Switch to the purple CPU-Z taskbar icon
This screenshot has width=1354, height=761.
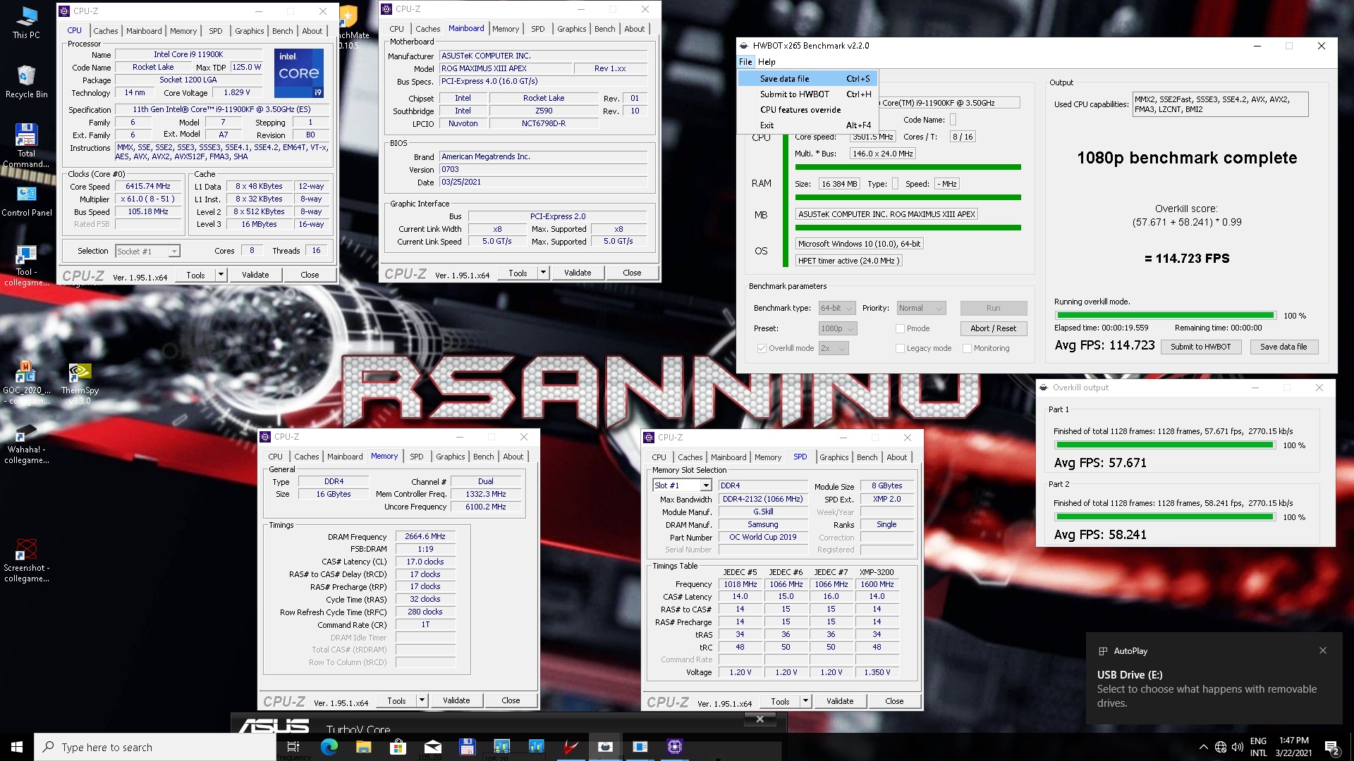click(x=675, y=747)
